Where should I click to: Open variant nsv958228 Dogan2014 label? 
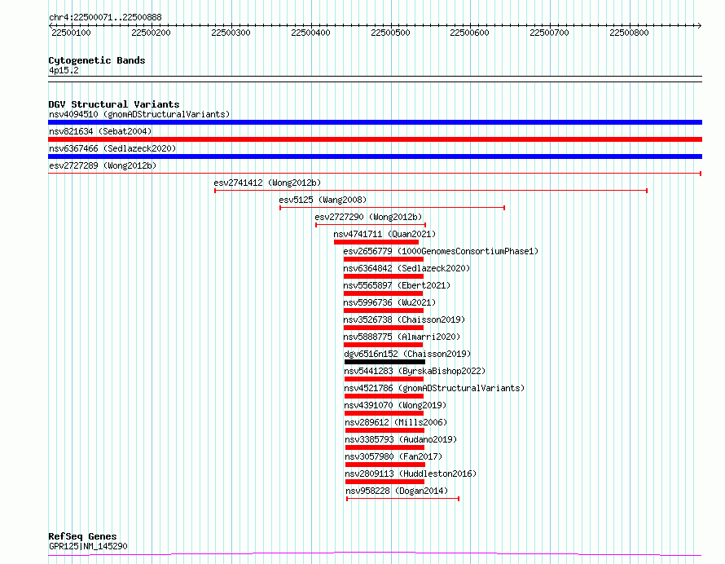click(397, 491)
